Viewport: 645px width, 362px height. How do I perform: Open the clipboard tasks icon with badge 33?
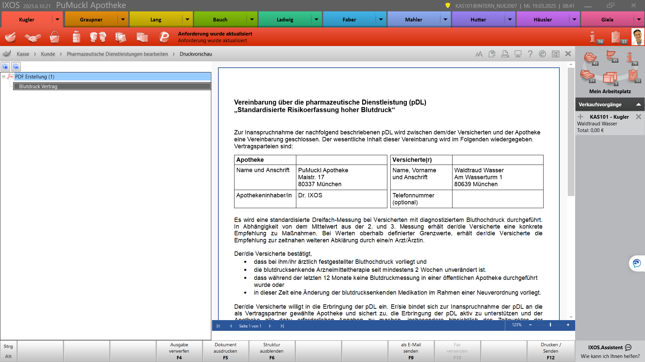click(618, 37)
